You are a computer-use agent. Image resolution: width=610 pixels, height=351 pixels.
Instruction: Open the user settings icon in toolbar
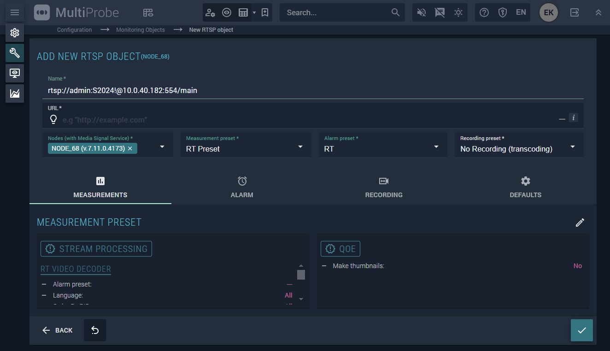coord(211,12)
